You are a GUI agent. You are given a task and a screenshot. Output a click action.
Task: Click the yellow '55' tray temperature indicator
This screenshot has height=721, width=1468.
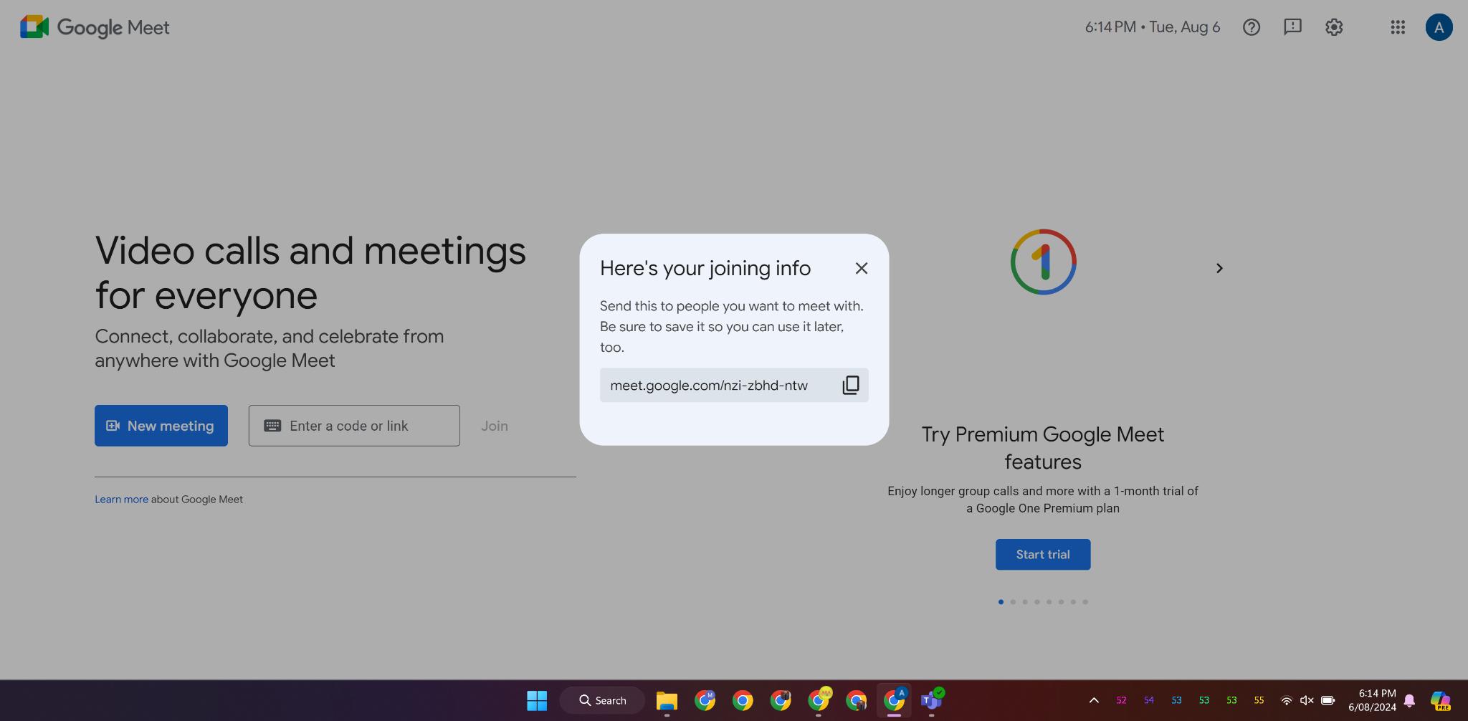(1259, 700)
